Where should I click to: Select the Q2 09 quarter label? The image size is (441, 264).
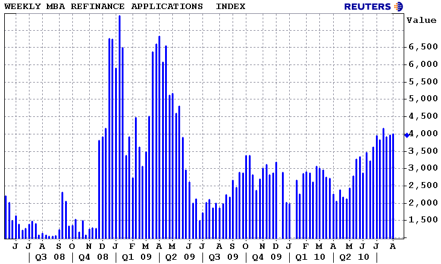pyautogui.click(x=180, y=257)
